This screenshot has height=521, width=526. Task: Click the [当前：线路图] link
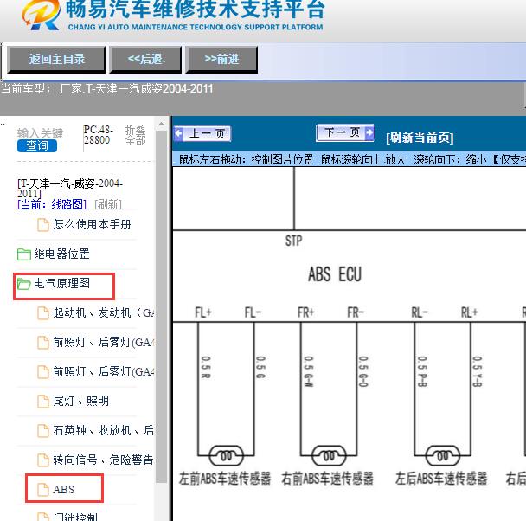(52, 204)
